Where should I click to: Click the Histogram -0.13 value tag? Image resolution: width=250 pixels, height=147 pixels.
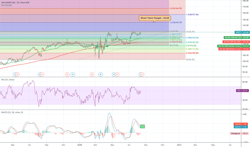(239, 133)
